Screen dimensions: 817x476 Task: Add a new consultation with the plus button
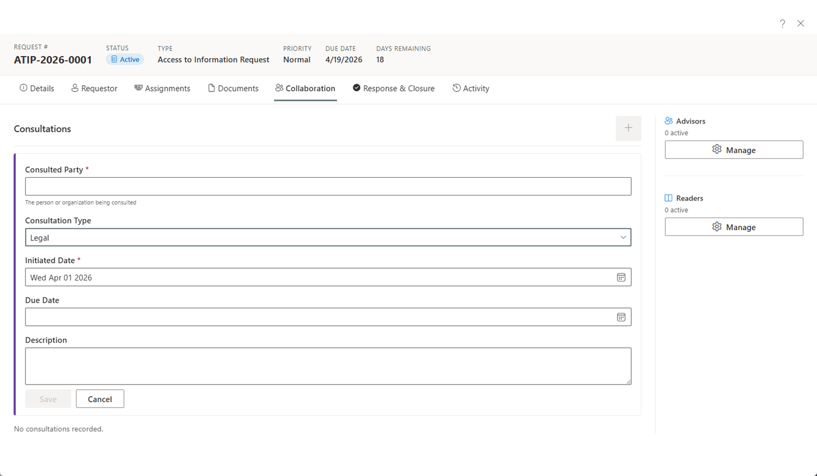tap(628, 128)
